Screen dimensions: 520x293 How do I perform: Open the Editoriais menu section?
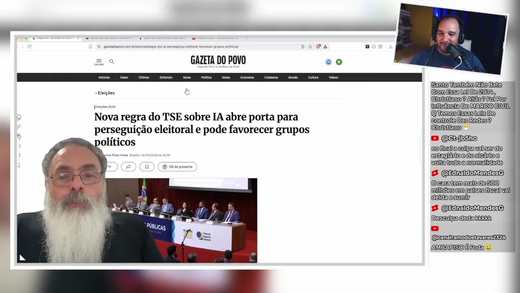(x=166, y=77)
